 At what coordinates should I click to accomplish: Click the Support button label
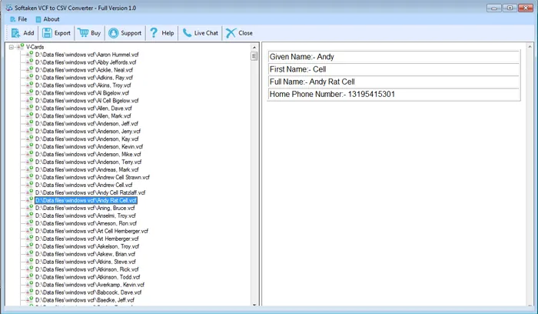(131, 33)
